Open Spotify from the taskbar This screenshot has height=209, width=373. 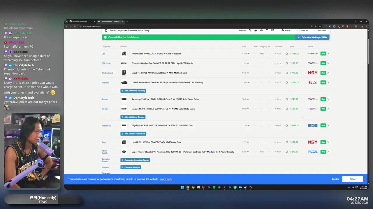pos(214,187)
